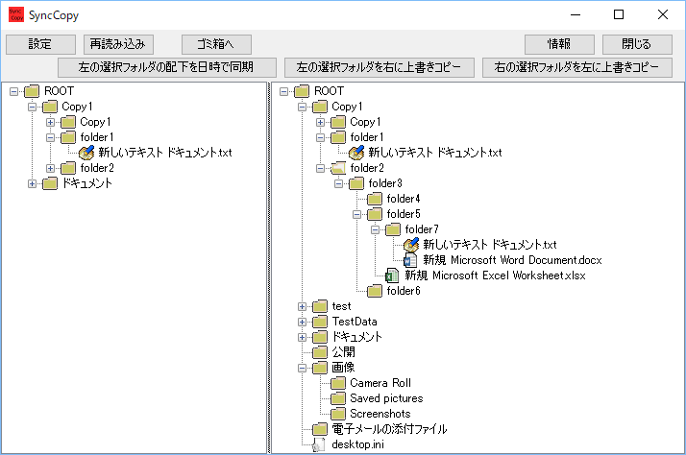Screen dimensions: 686x455
Task: Click the folder4 folder icon
Action: pos(375,199)
